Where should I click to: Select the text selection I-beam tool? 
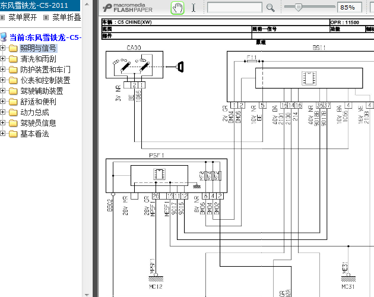[194, 8]
